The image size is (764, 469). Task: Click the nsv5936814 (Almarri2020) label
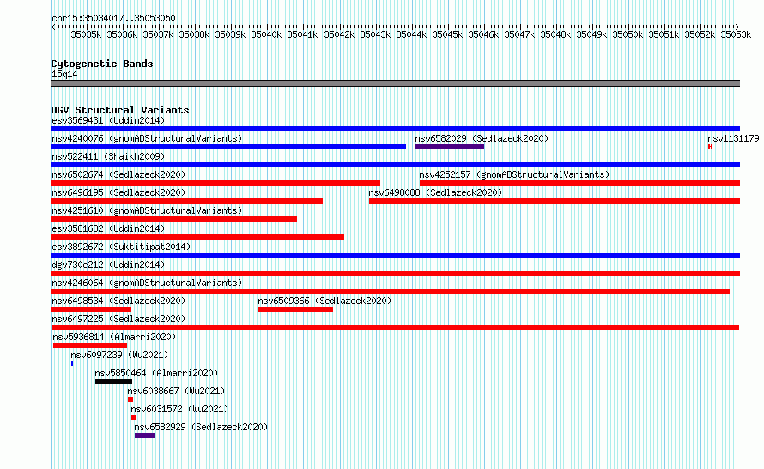[114, 337]
